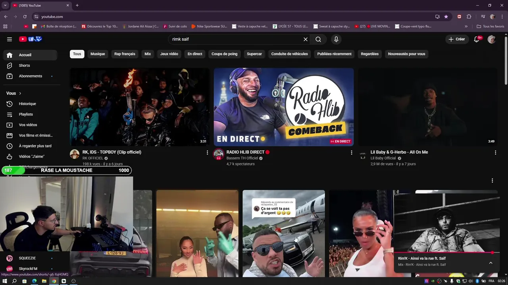The height and width of the screenshot is (285, 508).
Task: Select the Jeux vidéo filter chip
Action: 169,54
